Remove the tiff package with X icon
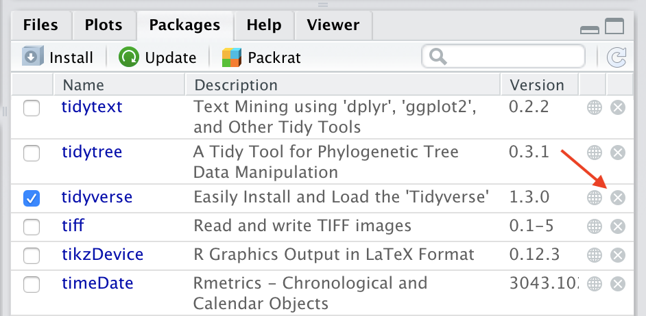Viewport: 646px width, 316px height. click(617, 226)
